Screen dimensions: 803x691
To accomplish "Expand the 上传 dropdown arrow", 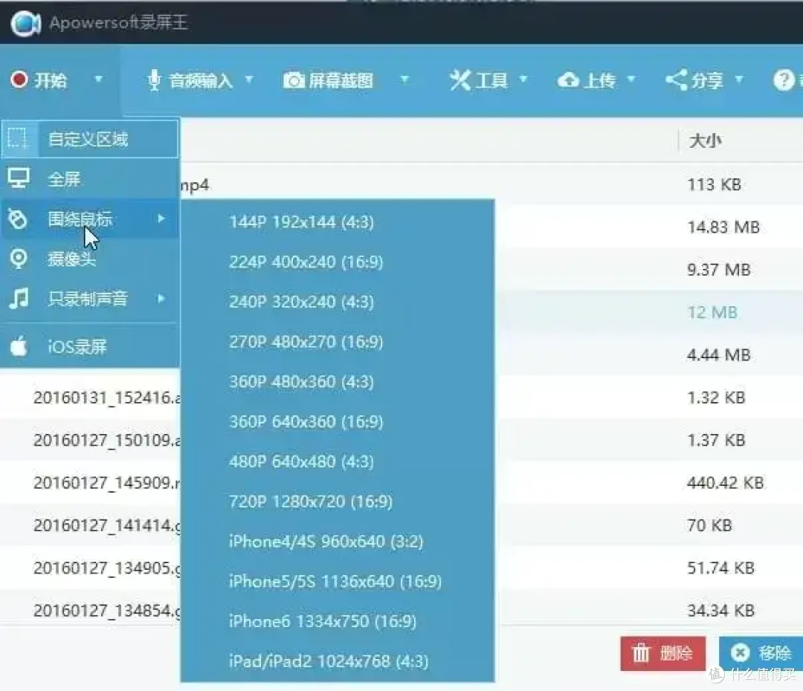I will [x=631, y=80].
